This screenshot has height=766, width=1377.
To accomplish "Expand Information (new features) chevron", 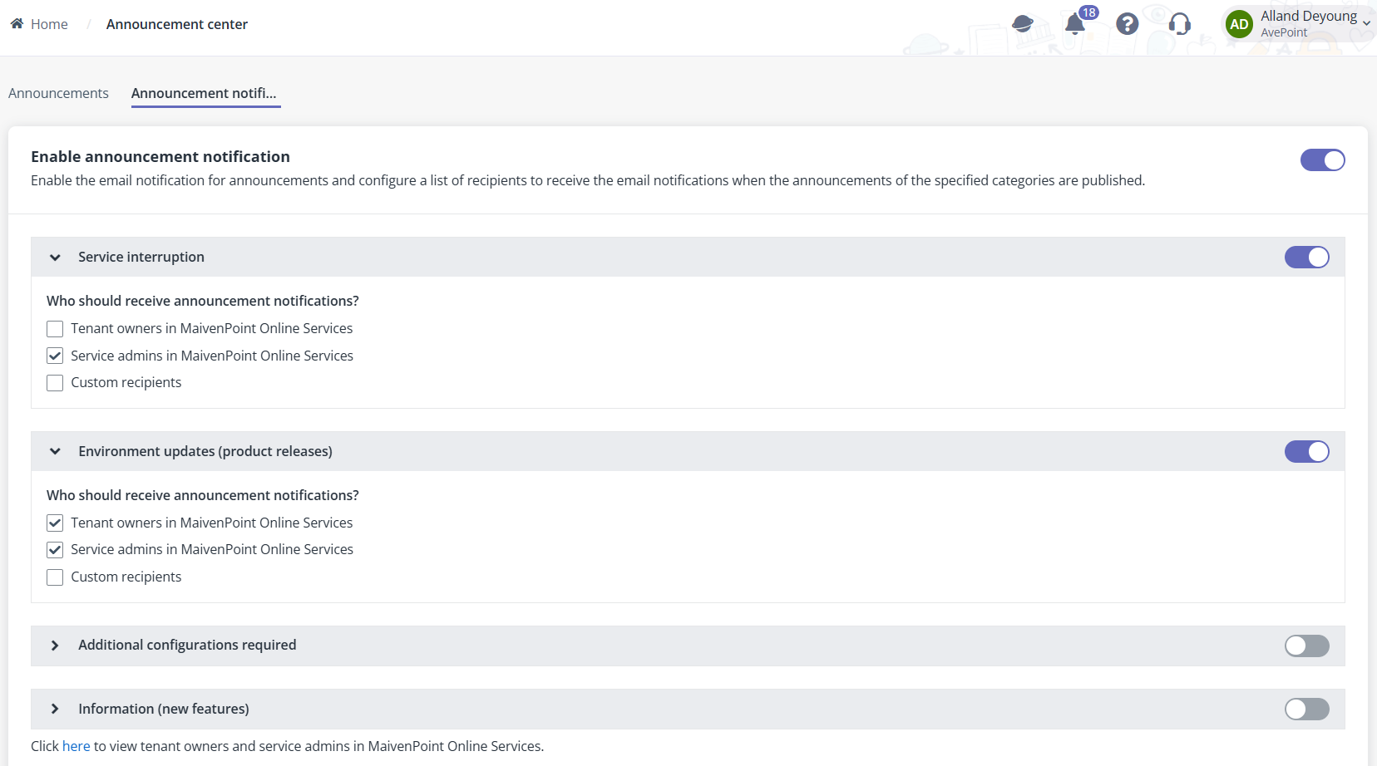I will [x=55, y=709].
